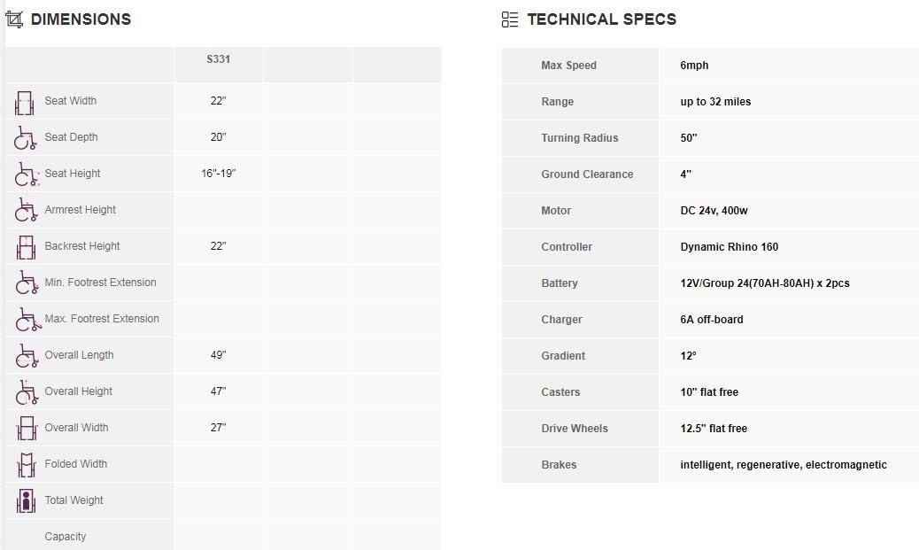
Task: Click the Seat Depth wheelchair icon
Action: [25, 138]
